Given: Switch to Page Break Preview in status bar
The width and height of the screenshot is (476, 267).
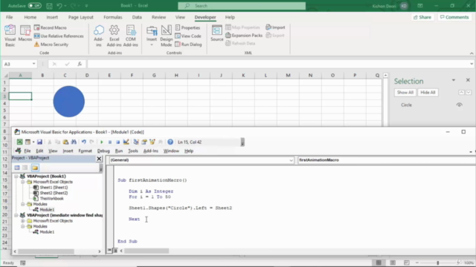Looking at the screenshot, I should (x=407, y=263).
